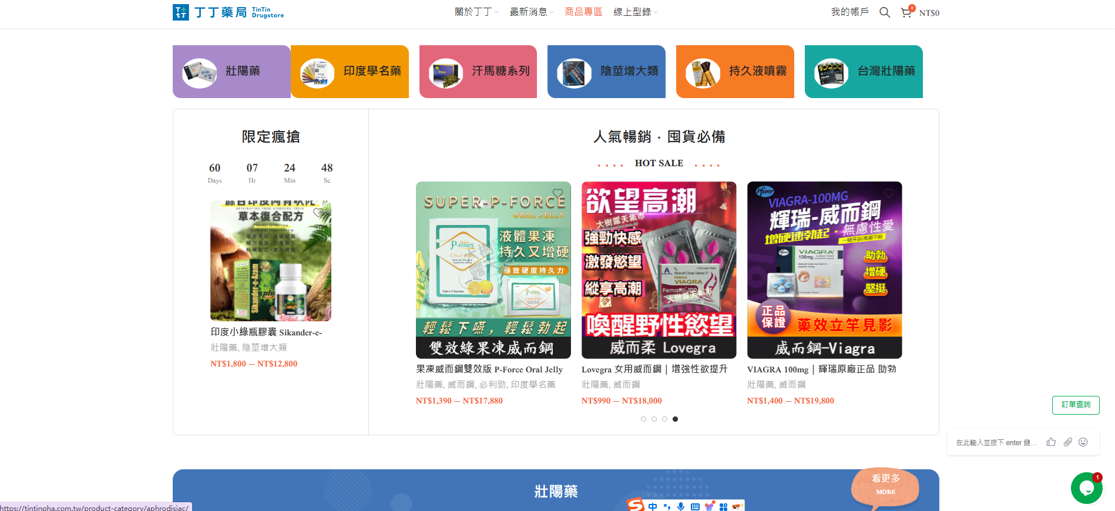Click price NT$1,800 – NT$12,800
The width and height of the screenshot is (1115, 511).
click(x=254, y=364)
